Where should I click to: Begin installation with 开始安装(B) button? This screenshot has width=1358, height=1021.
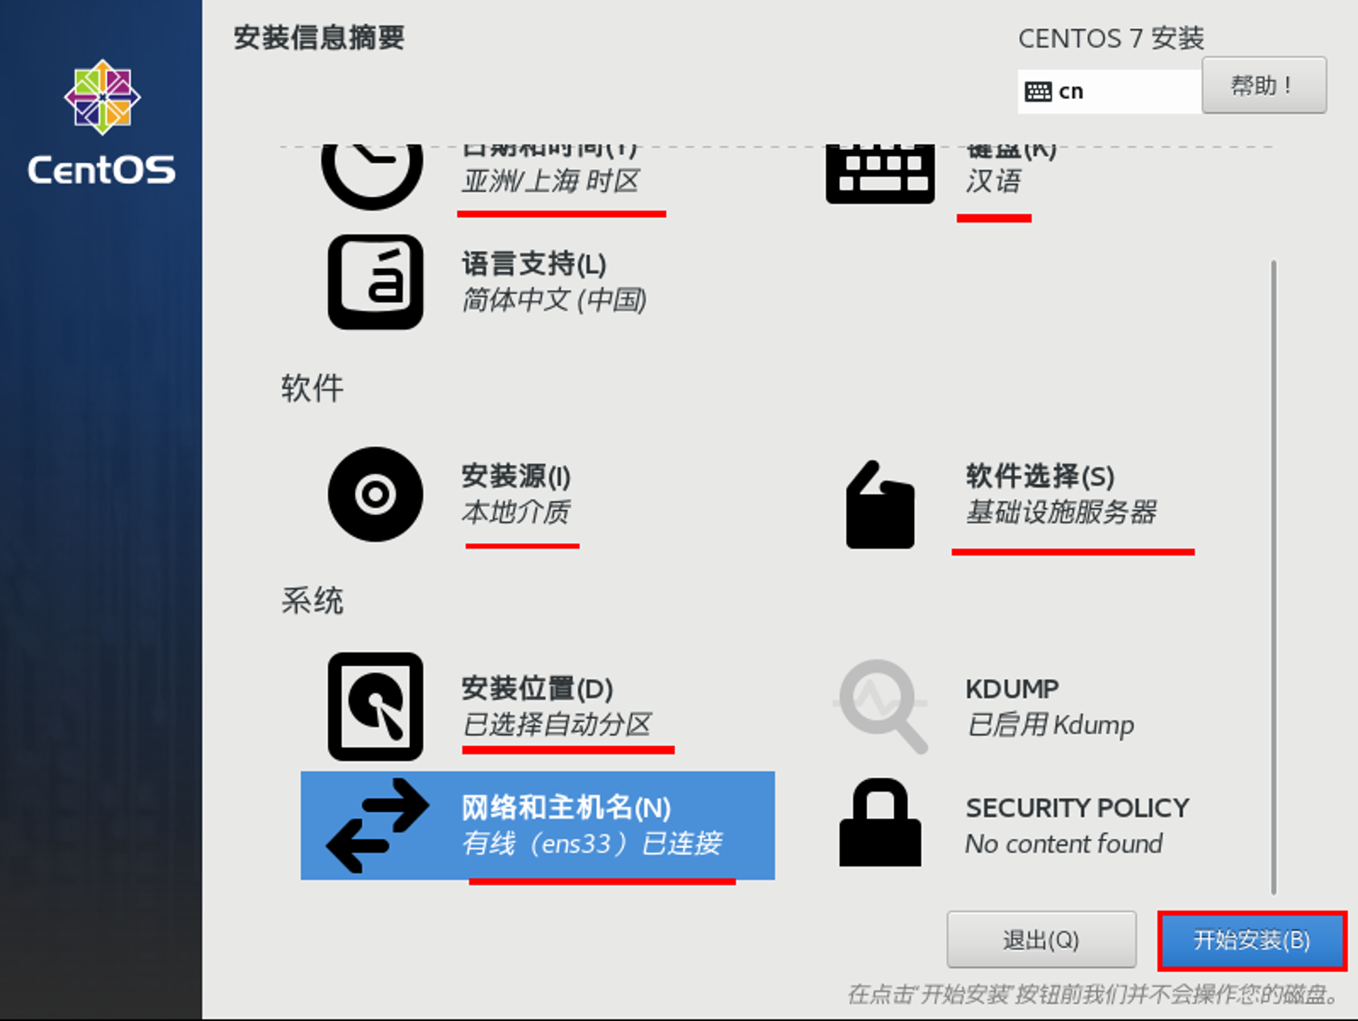pyautogui.click(x=1252, y=940)
